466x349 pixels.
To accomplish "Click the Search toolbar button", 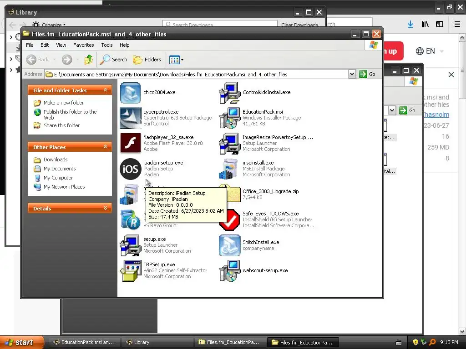I will [113, 60].
